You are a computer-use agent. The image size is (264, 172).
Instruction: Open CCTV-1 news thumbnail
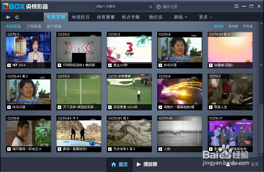pos(28,49)
